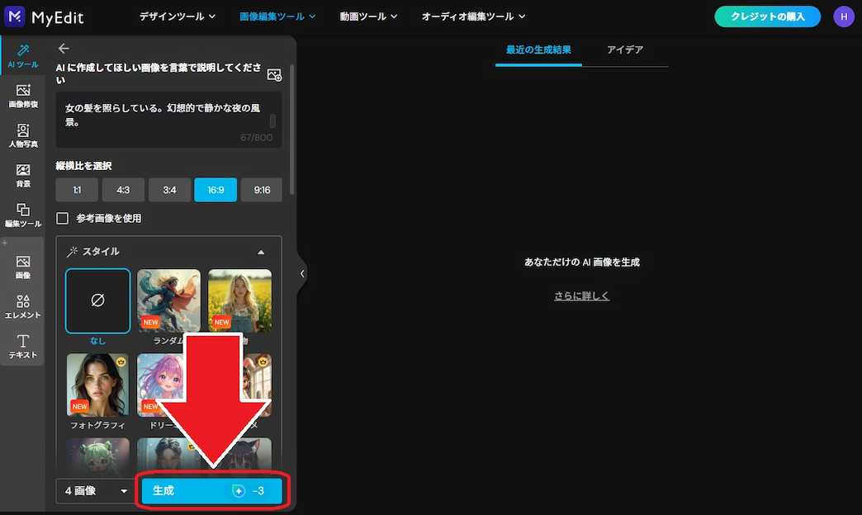This screenshot has height=515, width=862.
Task: Select the green-haired character style thumbnail
Action: [98, 455]
